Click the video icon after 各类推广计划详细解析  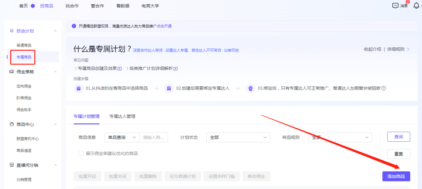point(175,69)
